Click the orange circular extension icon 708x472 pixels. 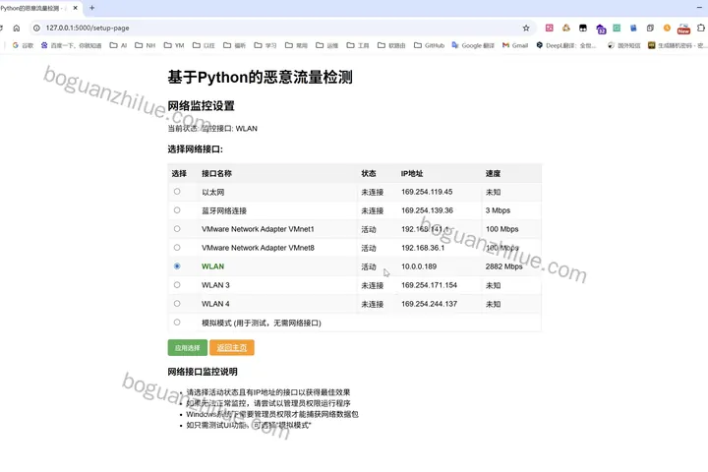pos(667,28)
